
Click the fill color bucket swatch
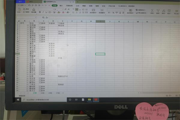(x=58, y=13)
